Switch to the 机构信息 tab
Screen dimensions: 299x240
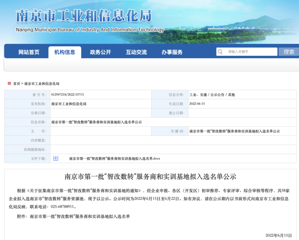65,52
